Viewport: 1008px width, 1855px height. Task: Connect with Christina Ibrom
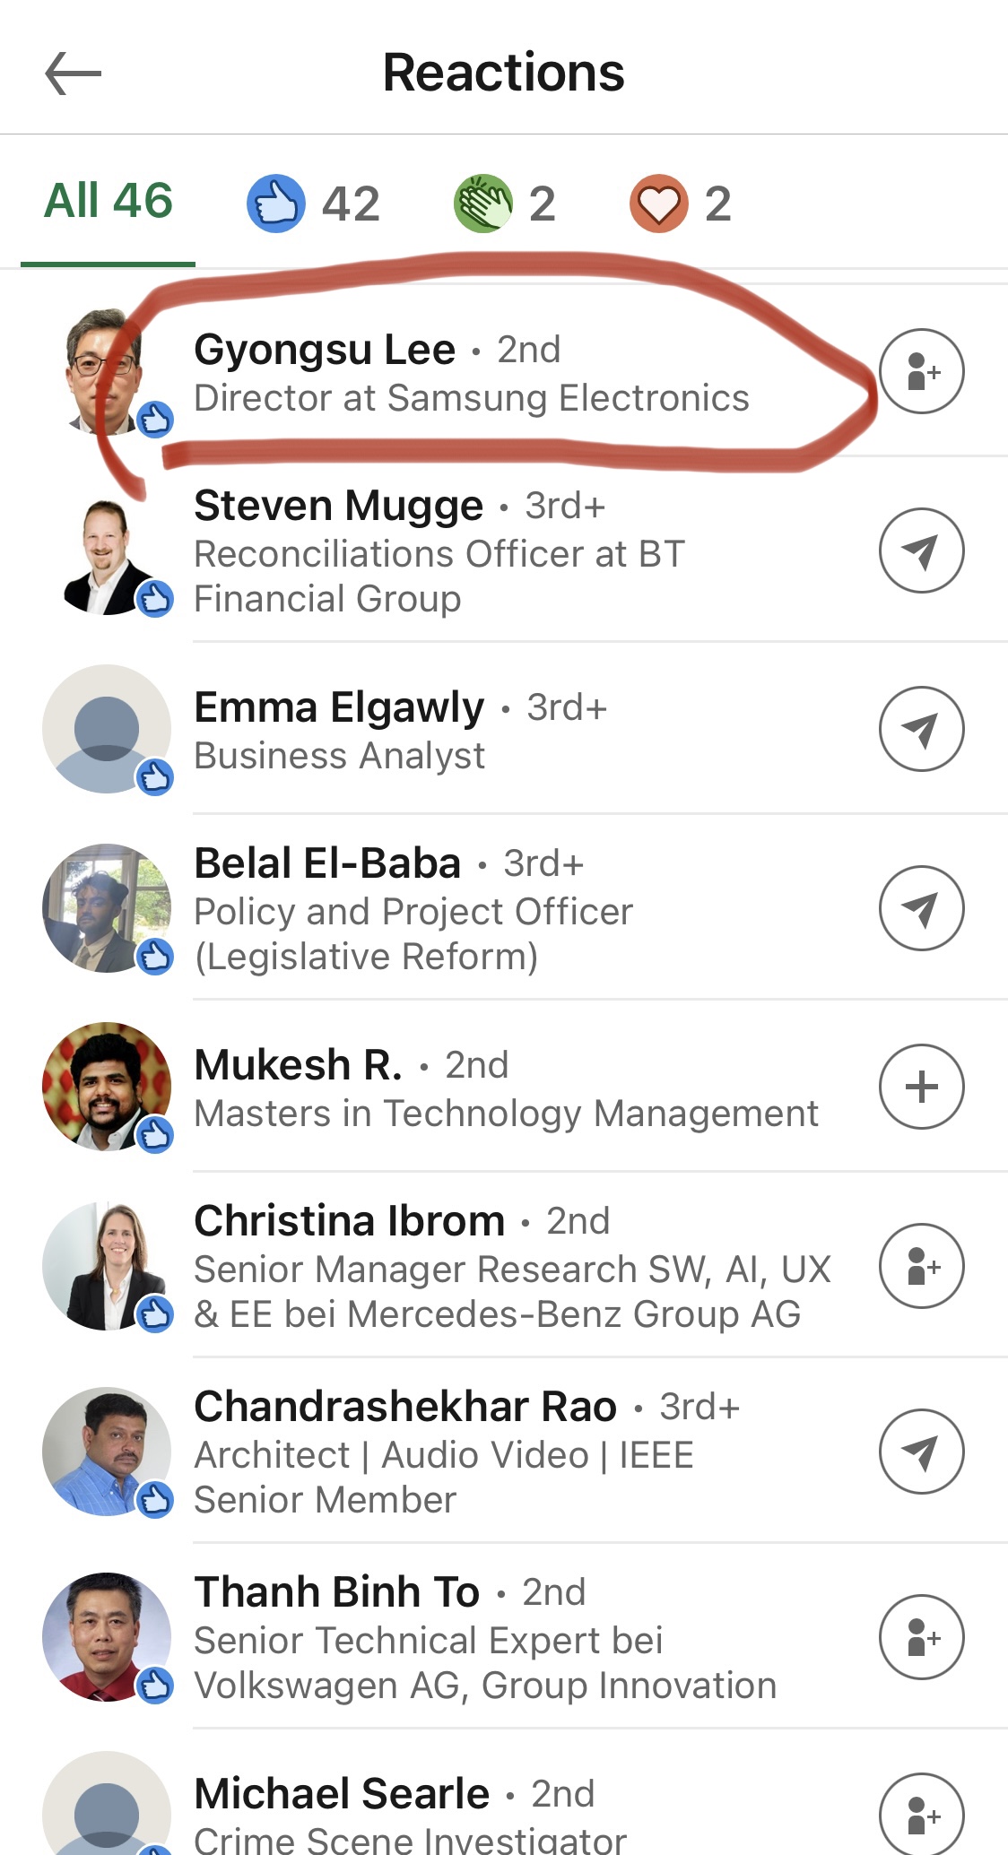coord(921,1266)
